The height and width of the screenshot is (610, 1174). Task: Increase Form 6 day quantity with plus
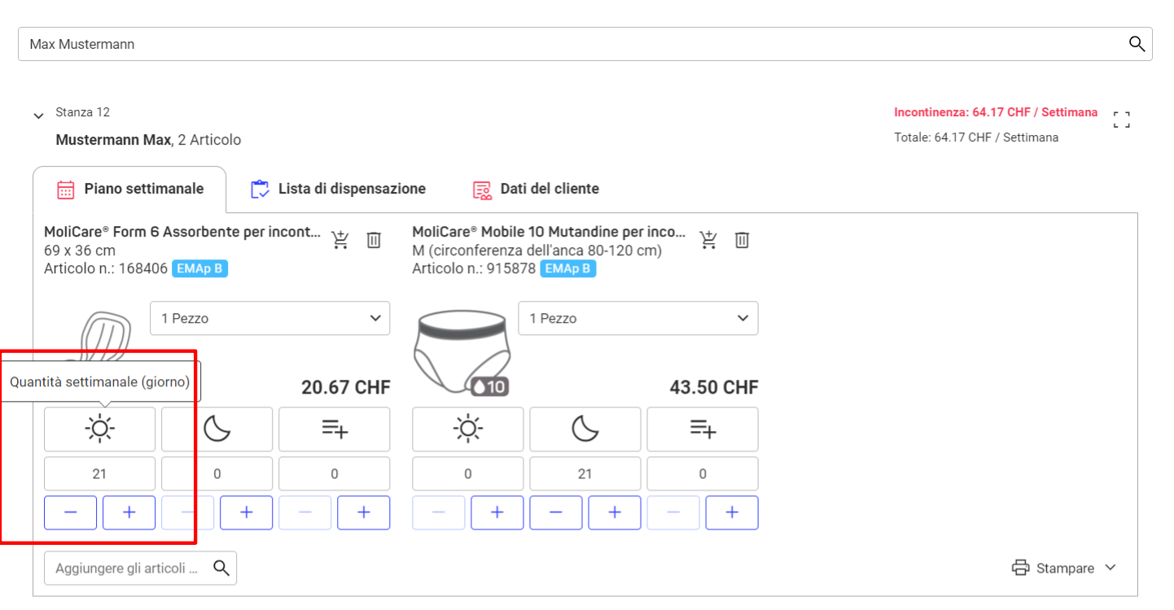click(x=129, y=512)
